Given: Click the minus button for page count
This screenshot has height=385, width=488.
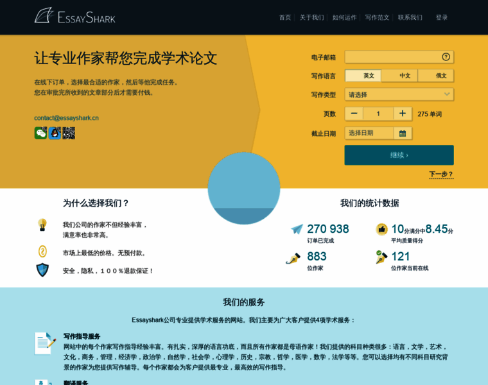Looking at the screenshot, I should click(354, 114).
